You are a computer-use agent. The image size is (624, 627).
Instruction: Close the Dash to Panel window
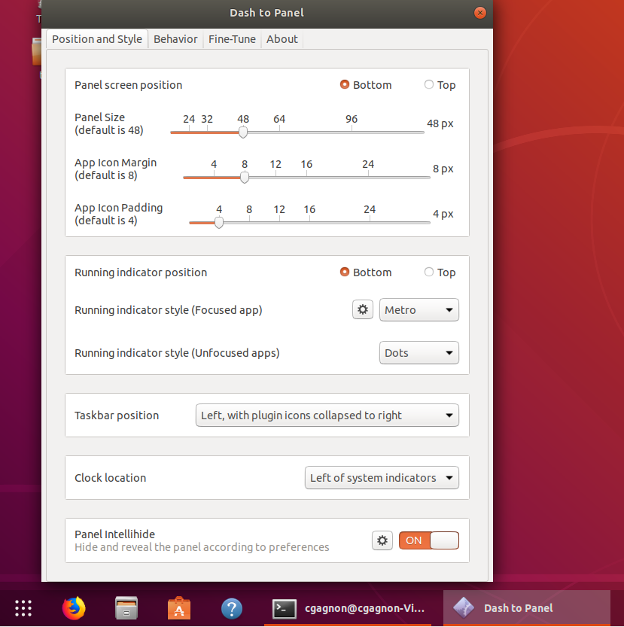(479, 13)
